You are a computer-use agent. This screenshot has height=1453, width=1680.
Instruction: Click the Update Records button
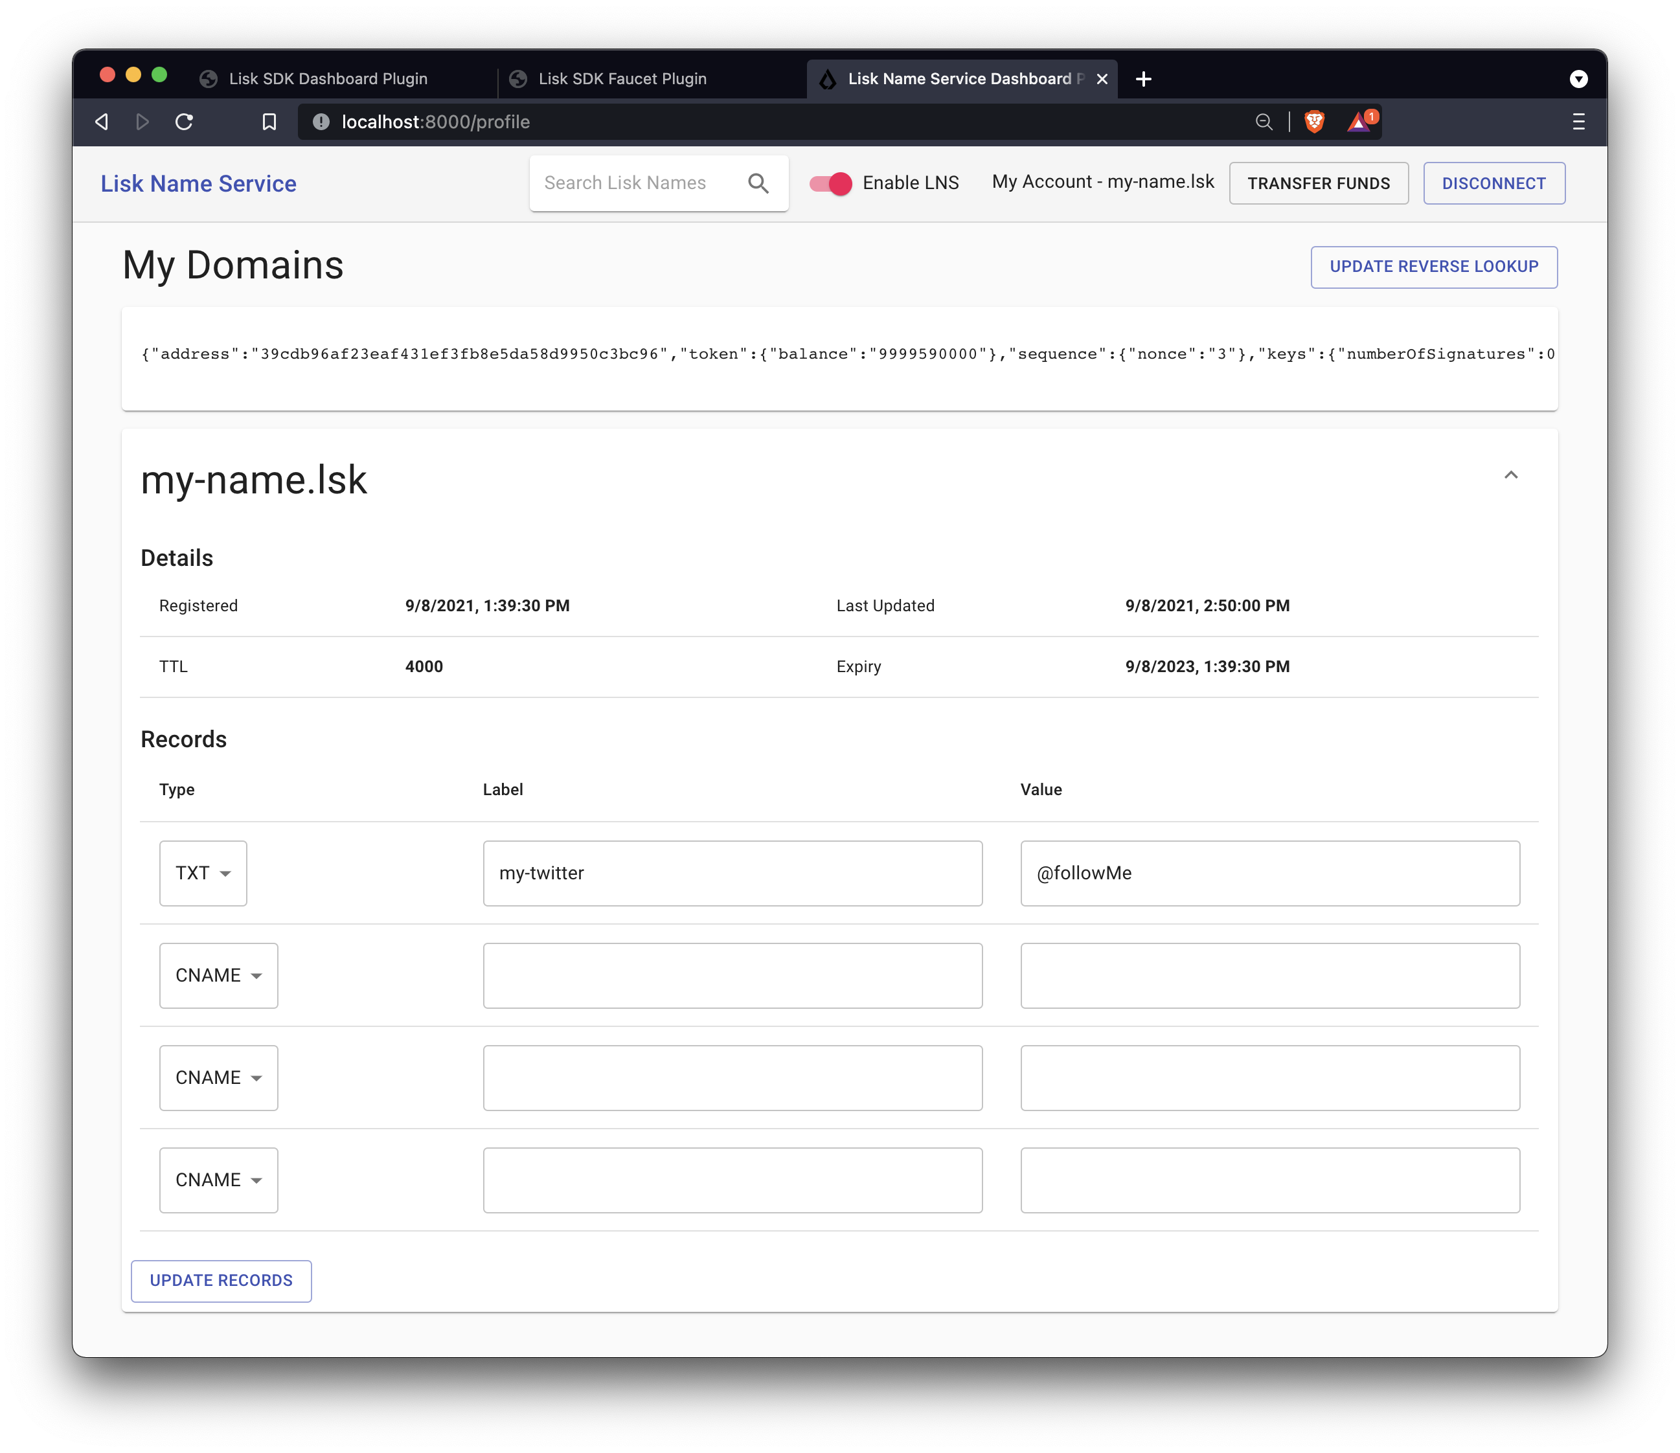[221, 1280]
